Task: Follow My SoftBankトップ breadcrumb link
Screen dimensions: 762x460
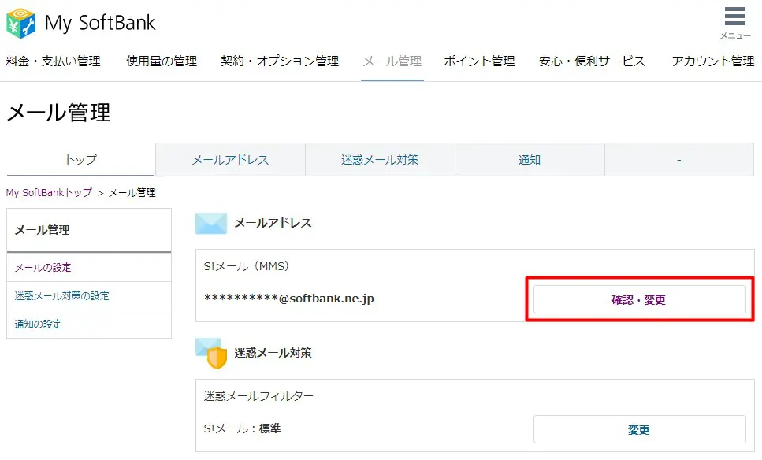Action: tap(49, 193)
